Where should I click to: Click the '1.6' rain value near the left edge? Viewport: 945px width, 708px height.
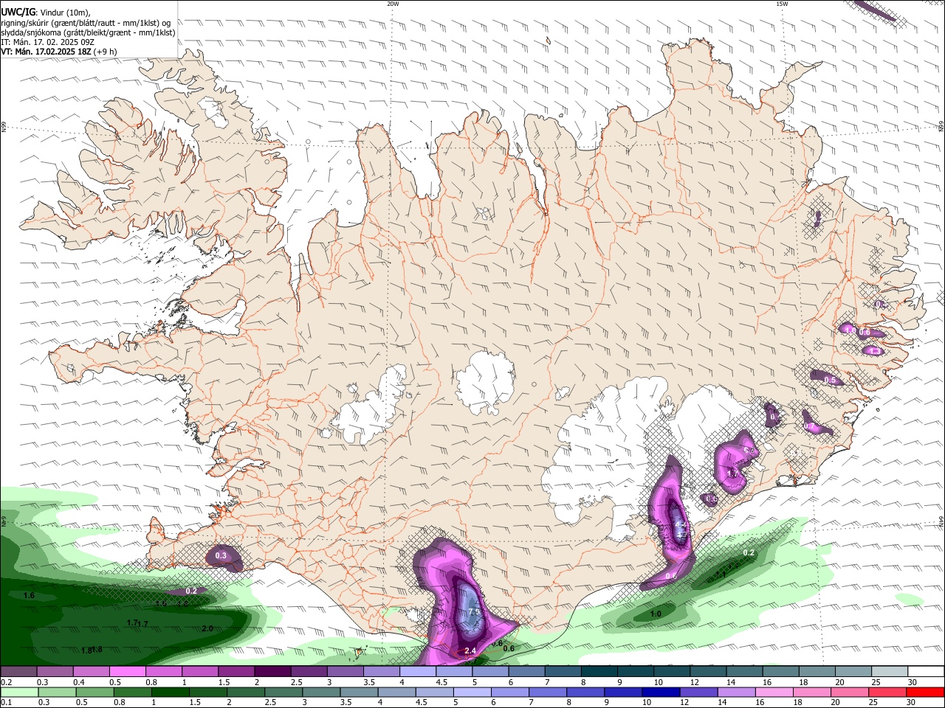tap(30, 595)
